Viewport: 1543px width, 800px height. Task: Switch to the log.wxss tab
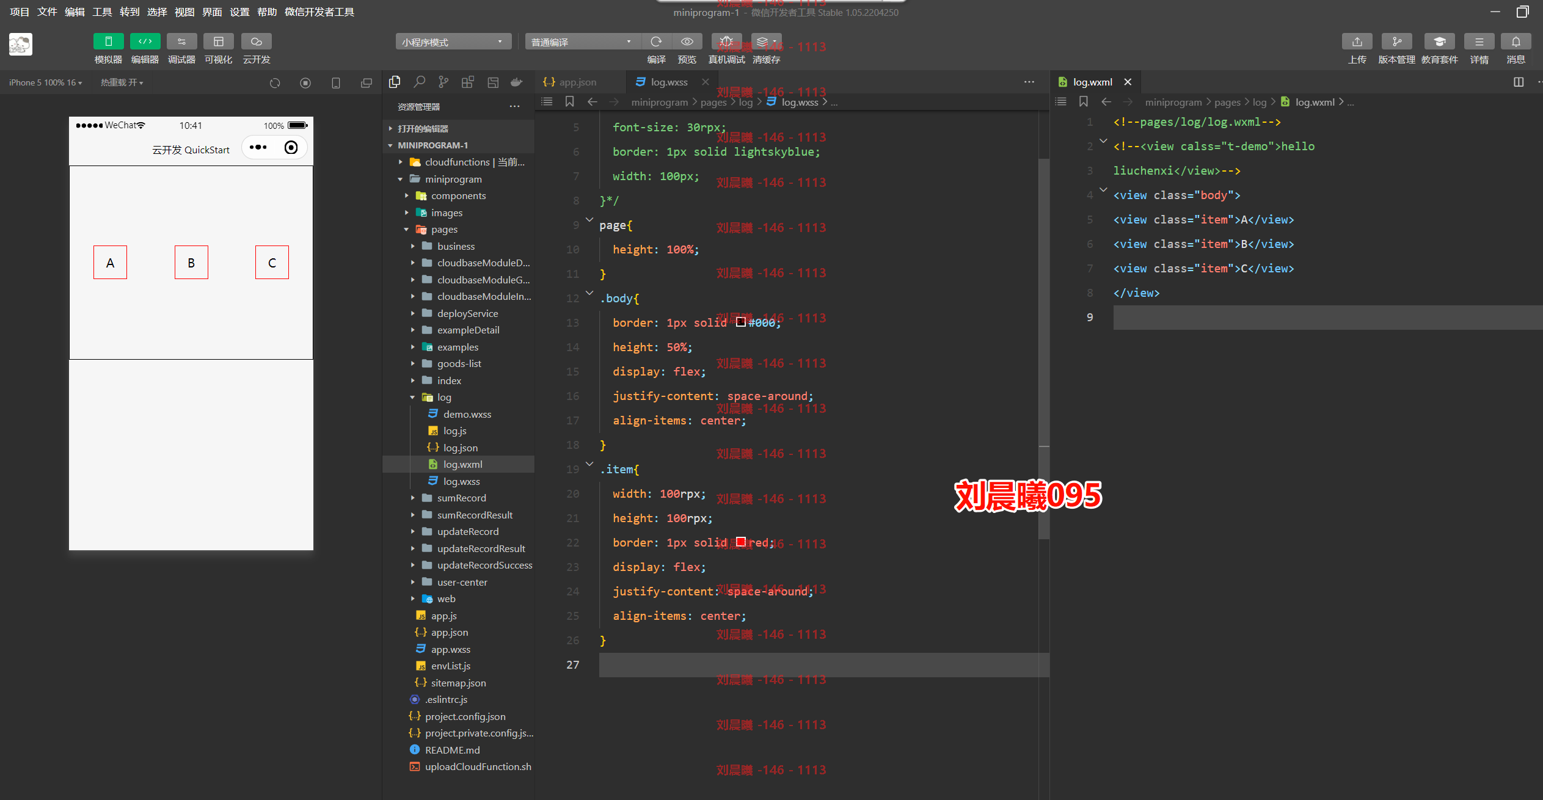669,82
